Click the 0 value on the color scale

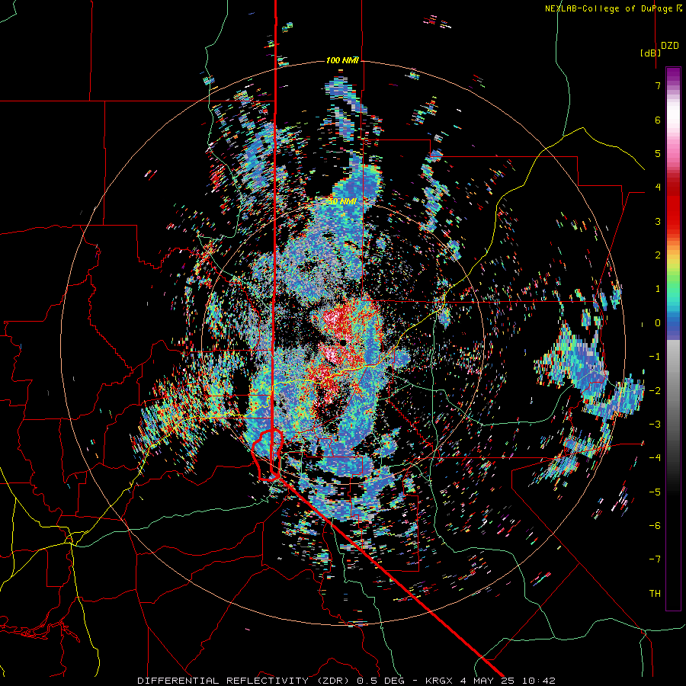click(658, 323)
